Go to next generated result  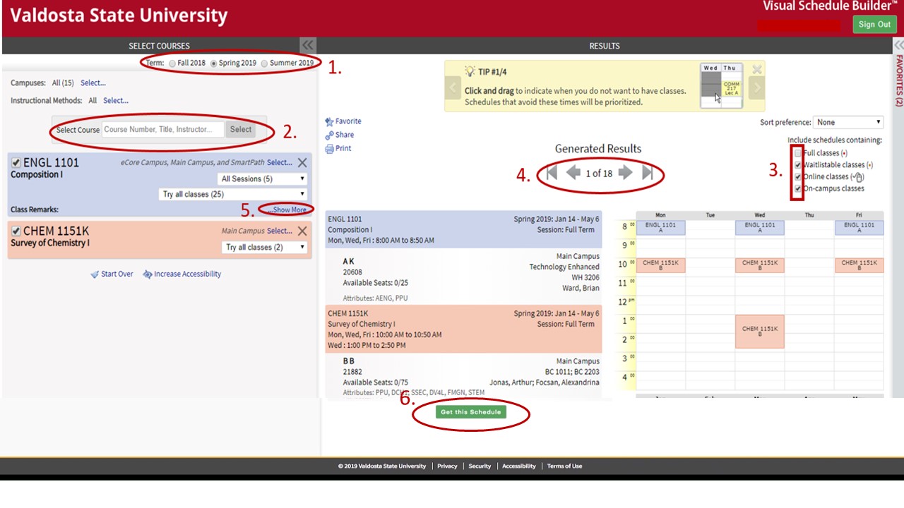(625, 173)
